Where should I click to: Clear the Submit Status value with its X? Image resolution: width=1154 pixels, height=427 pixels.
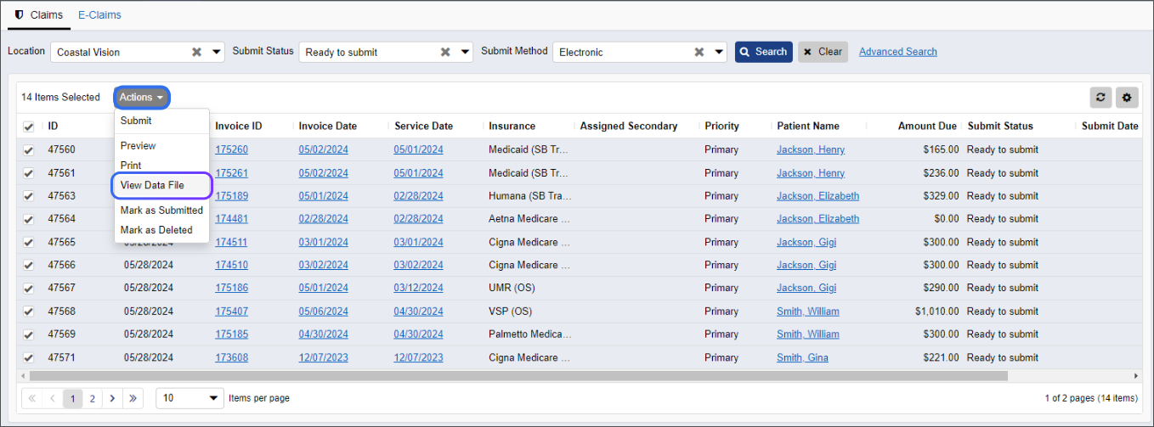click(x=445, y=52)
